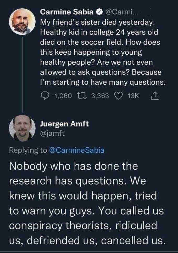The width and height of the screenshot is (178, 253).
Task: Click the gray 'Replying to' label
Action: coord(28,150)
